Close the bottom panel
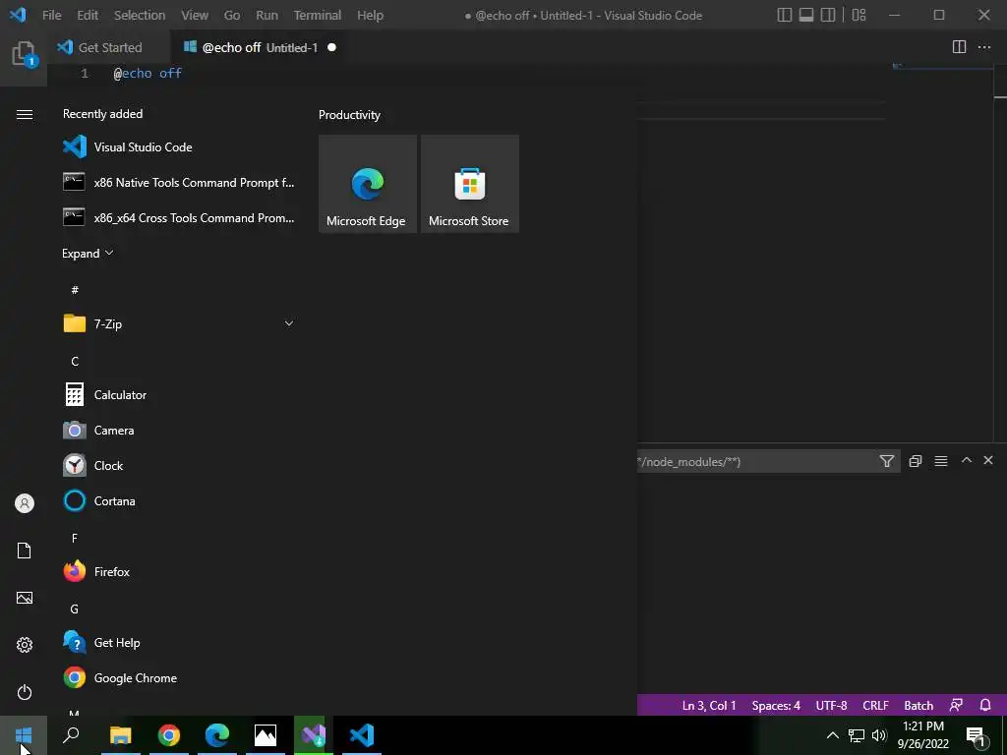Image resolution: width=1007 pixels, height=755 pixels. pyautogui.click(x=988, y=460)
